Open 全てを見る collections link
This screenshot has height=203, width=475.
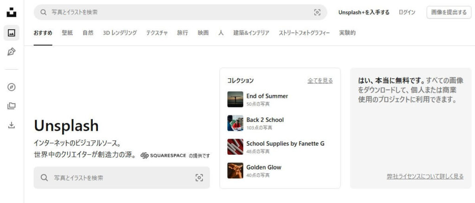(320, 81)
